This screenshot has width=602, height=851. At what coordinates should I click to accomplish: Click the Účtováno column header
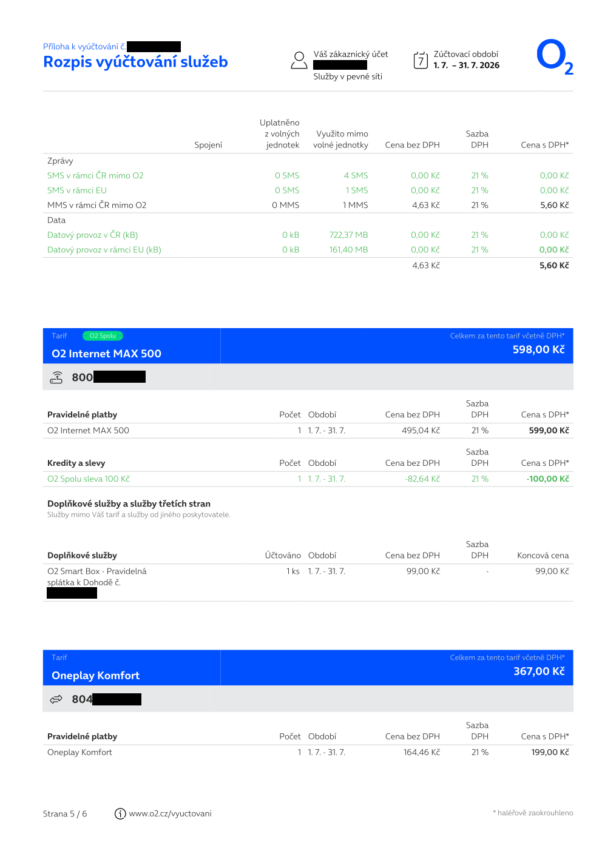pos(282,555)
